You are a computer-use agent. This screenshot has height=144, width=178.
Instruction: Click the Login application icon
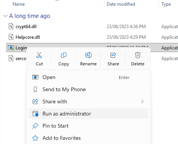(x=11, y=48)
